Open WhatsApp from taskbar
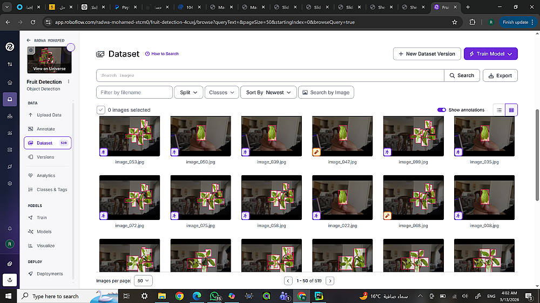The height and width of the screenshot is (303, 540). point(215,296)
